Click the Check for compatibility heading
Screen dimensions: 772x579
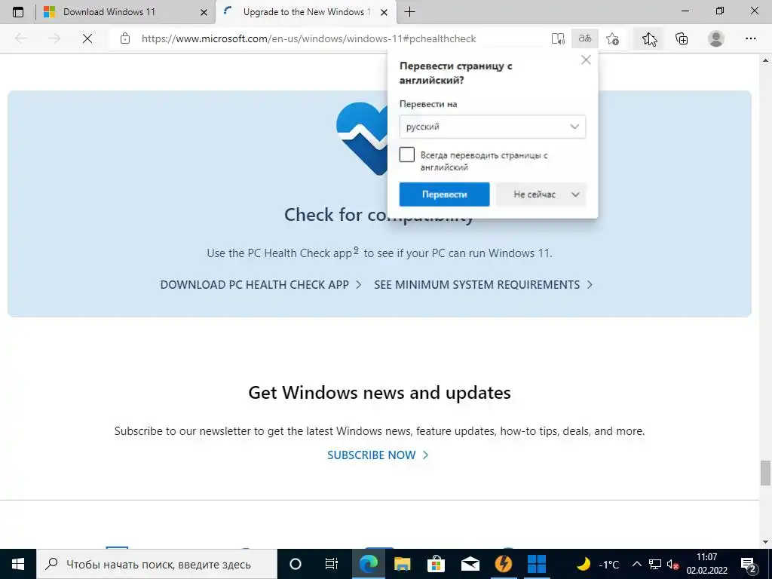379,215
